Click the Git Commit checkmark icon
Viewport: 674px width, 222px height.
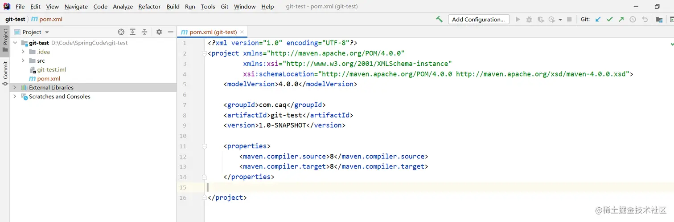click(x=609, y=19)
